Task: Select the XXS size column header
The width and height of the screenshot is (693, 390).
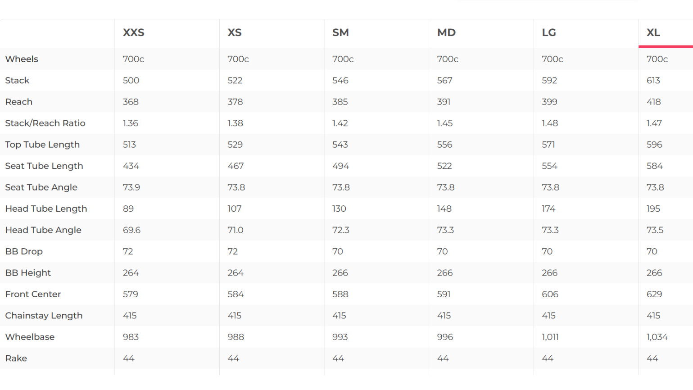Action: [134, 33]
